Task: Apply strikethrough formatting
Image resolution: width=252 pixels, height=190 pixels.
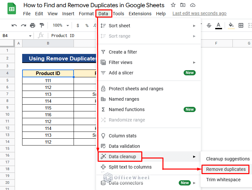Action: (209, 25)
